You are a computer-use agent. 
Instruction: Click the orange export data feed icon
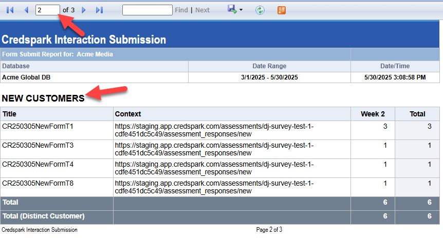pos(281,10)
